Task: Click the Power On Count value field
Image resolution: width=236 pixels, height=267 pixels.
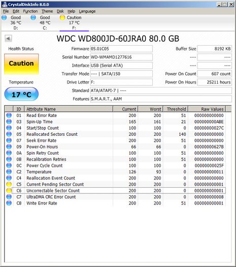Action: click(x=214, y=74)
